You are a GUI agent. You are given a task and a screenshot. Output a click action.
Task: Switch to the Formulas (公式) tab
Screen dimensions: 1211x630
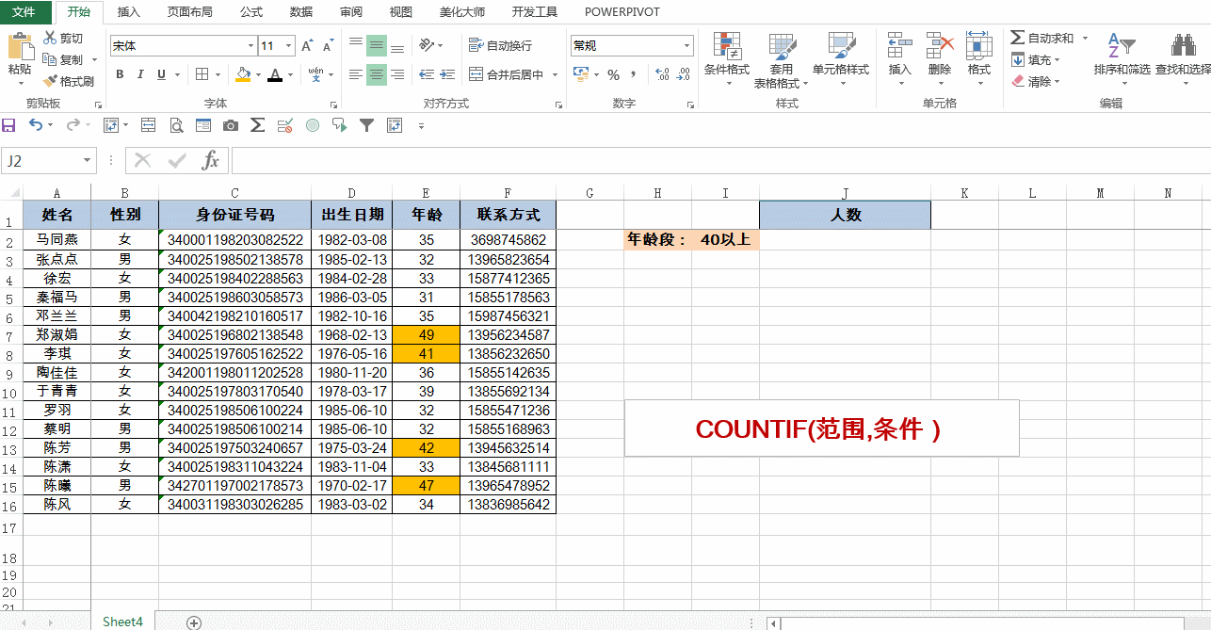coord(251,12)
